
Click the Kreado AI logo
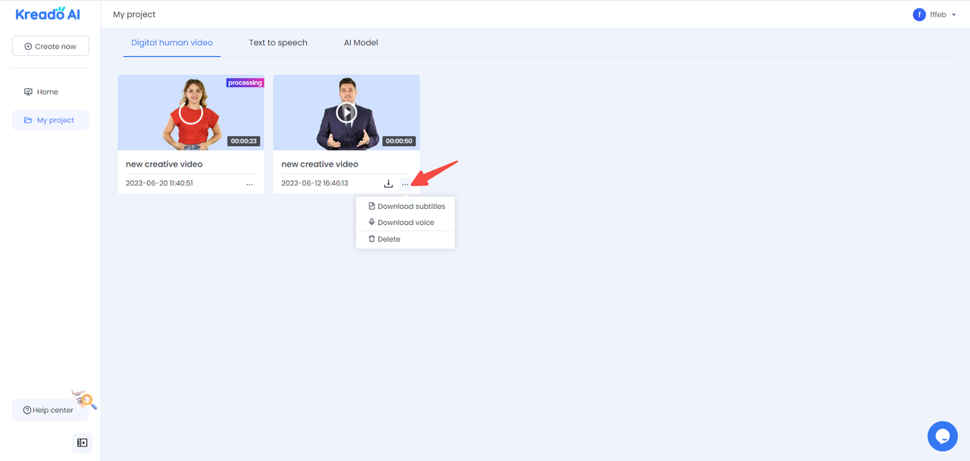point(48,14)
